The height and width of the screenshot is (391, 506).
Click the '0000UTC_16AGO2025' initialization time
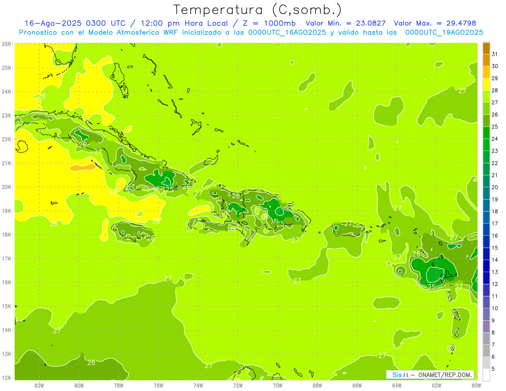point(287,32)
